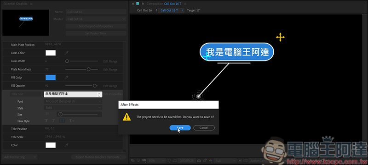Click Edit Range for Lines Width
This screenshot has width=368, height=165.
point(110,61)
